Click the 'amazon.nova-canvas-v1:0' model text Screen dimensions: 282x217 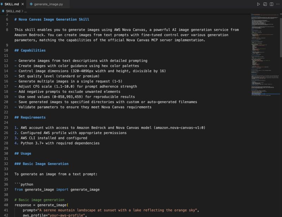[179, 128]
